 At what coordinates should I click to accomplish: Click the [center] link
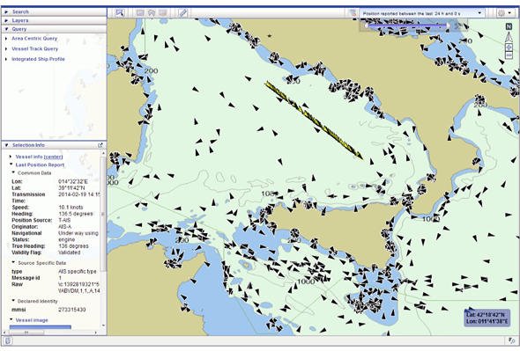click(53, 157)
